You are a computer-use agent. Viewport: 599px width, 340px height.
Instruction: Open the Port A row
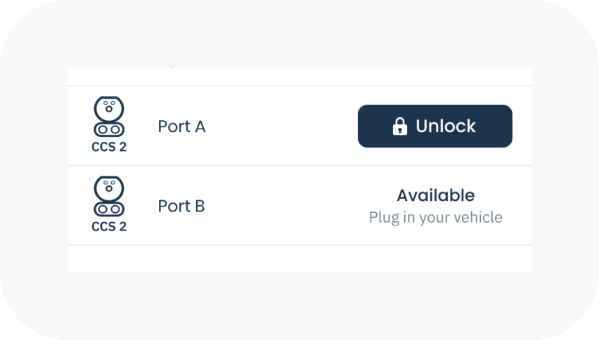click(267, 126)
